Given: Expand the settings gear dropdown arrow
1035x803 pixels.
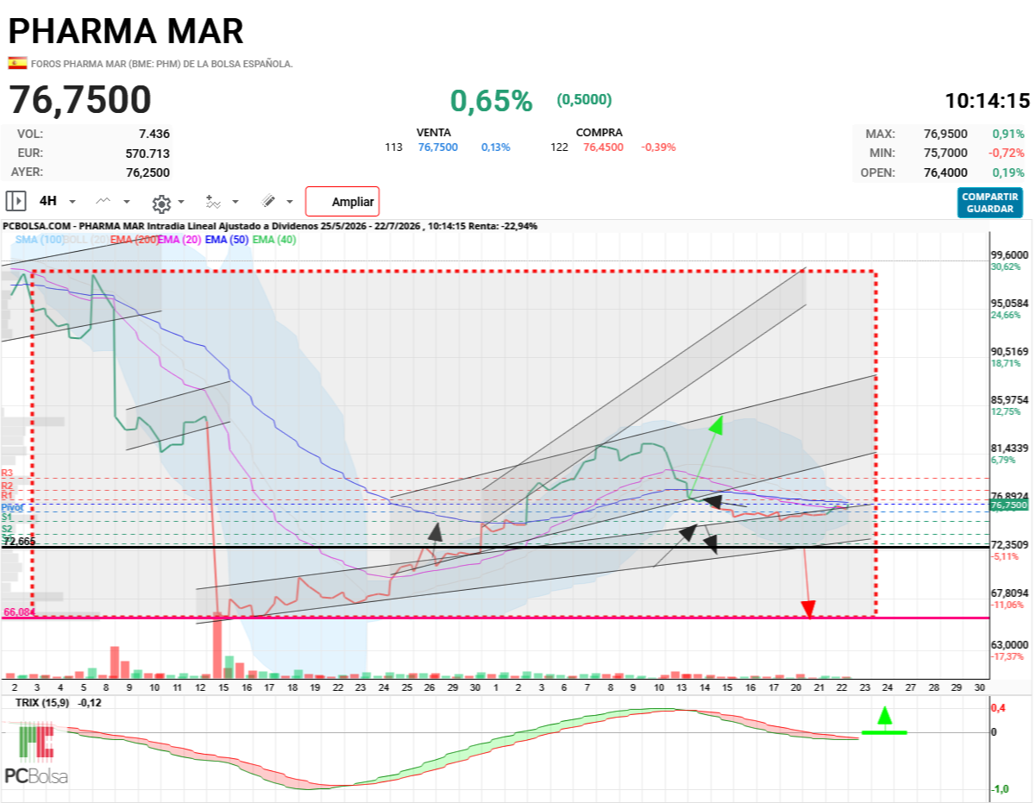Looking at the screenshot, I should [181, 203].
